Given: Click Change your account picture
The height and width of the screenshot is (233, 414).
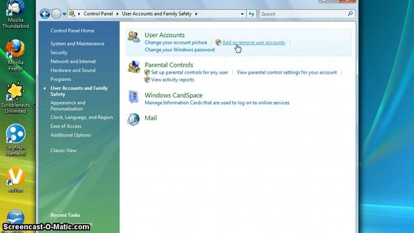Looking at the screenshot, I should [176, 43].
